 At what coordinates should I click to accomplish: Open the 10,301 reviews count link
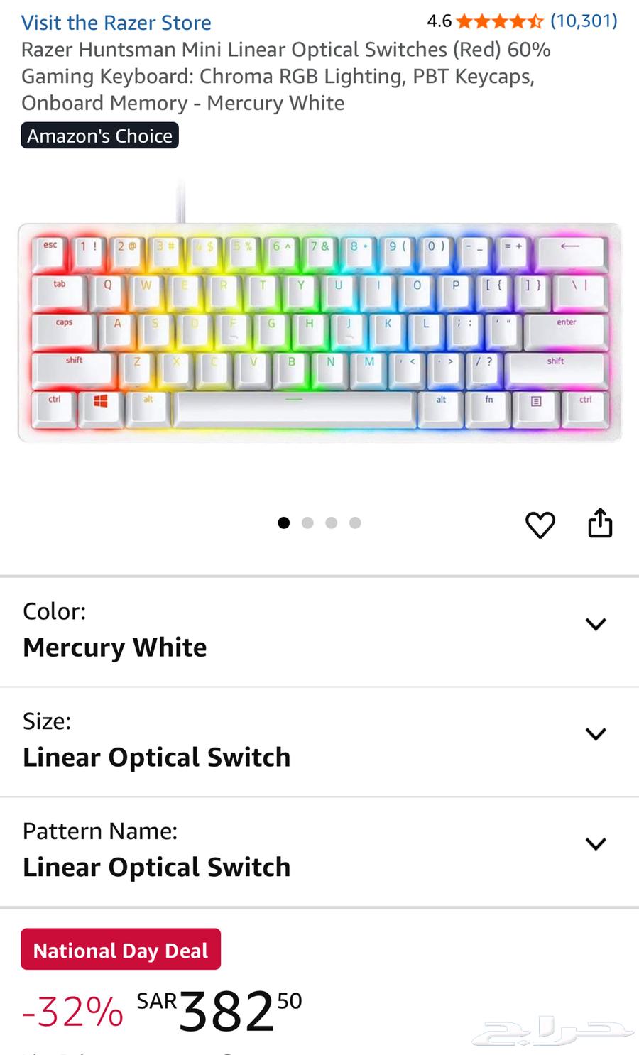click(584, 21)
